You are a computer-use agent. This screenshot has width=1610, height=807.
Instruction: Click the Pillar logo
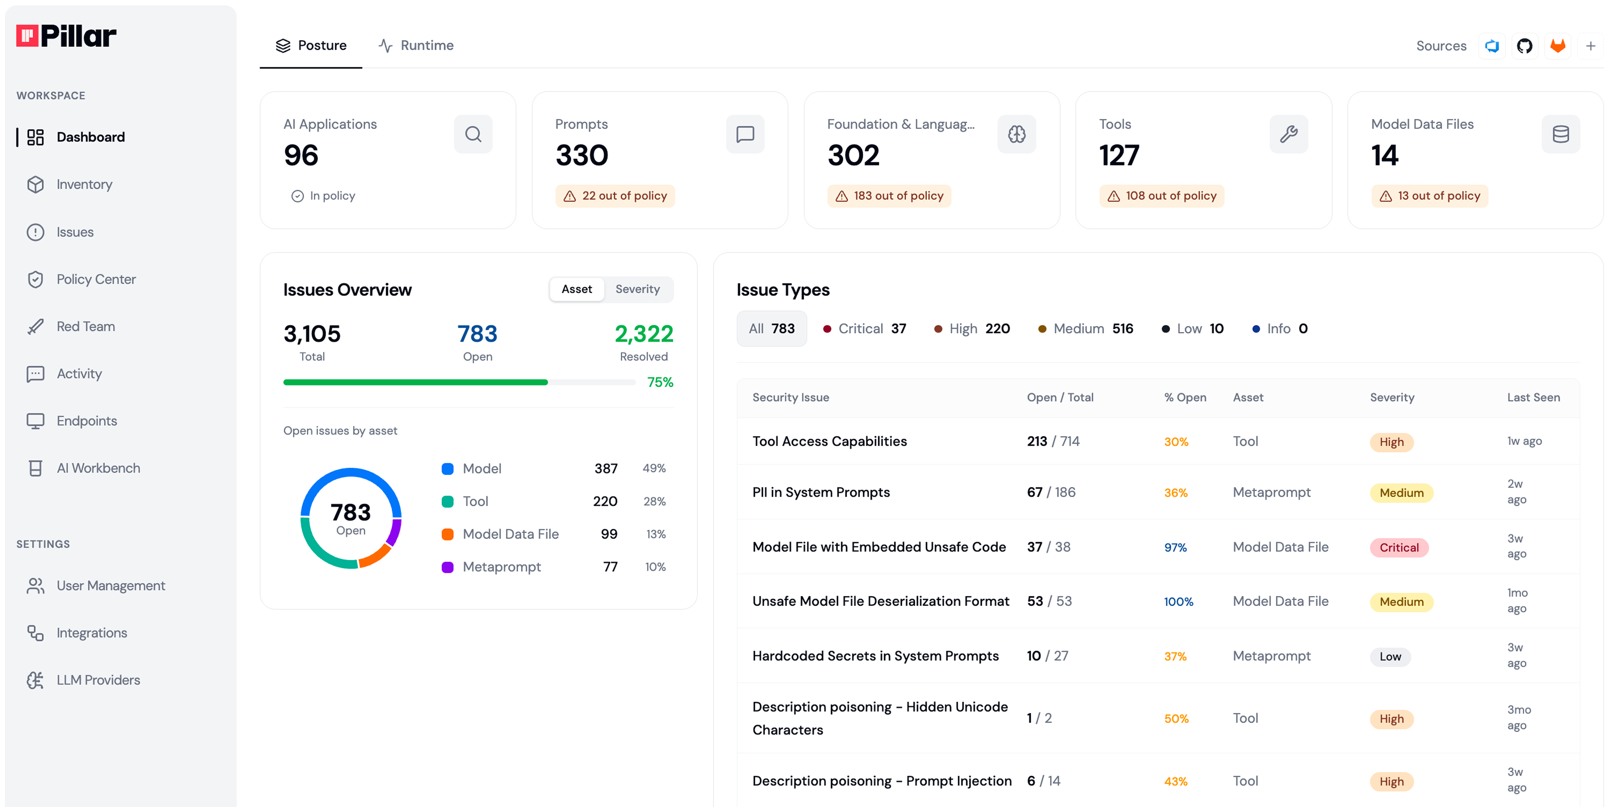66,36
